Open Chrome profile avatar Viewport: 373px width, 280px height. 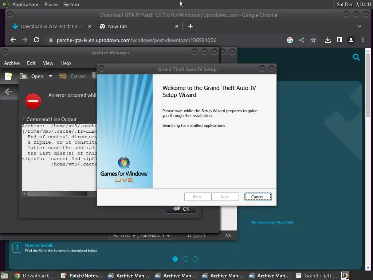351,40
